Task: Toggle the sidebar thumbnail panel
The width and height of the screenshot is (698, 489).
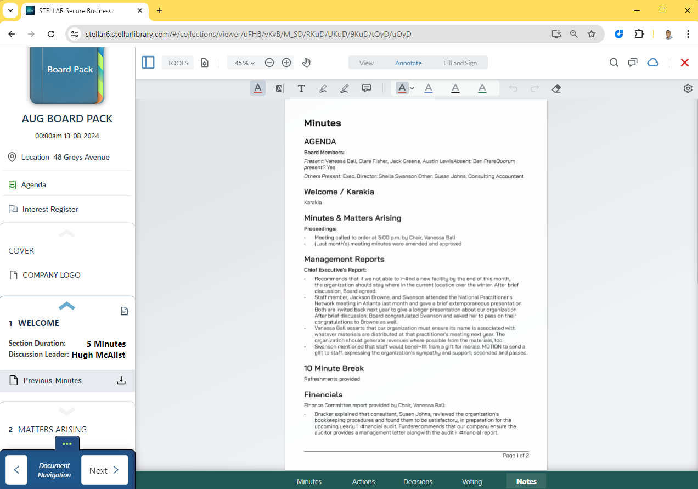Action: tap(148, 62)
